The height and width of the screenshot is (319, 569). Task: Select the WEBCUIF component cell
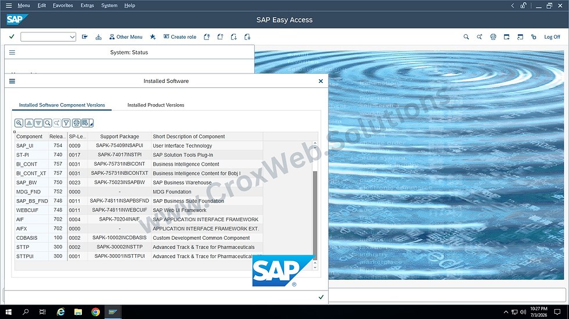31,210
